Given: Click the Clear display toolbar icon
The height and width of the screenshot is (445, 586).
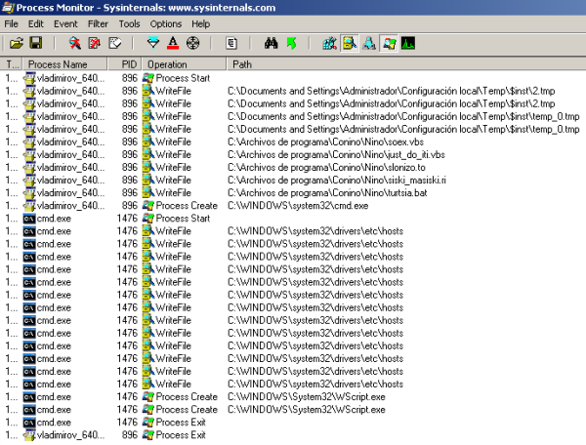Looking at the screenshot, I should (114, 43).
